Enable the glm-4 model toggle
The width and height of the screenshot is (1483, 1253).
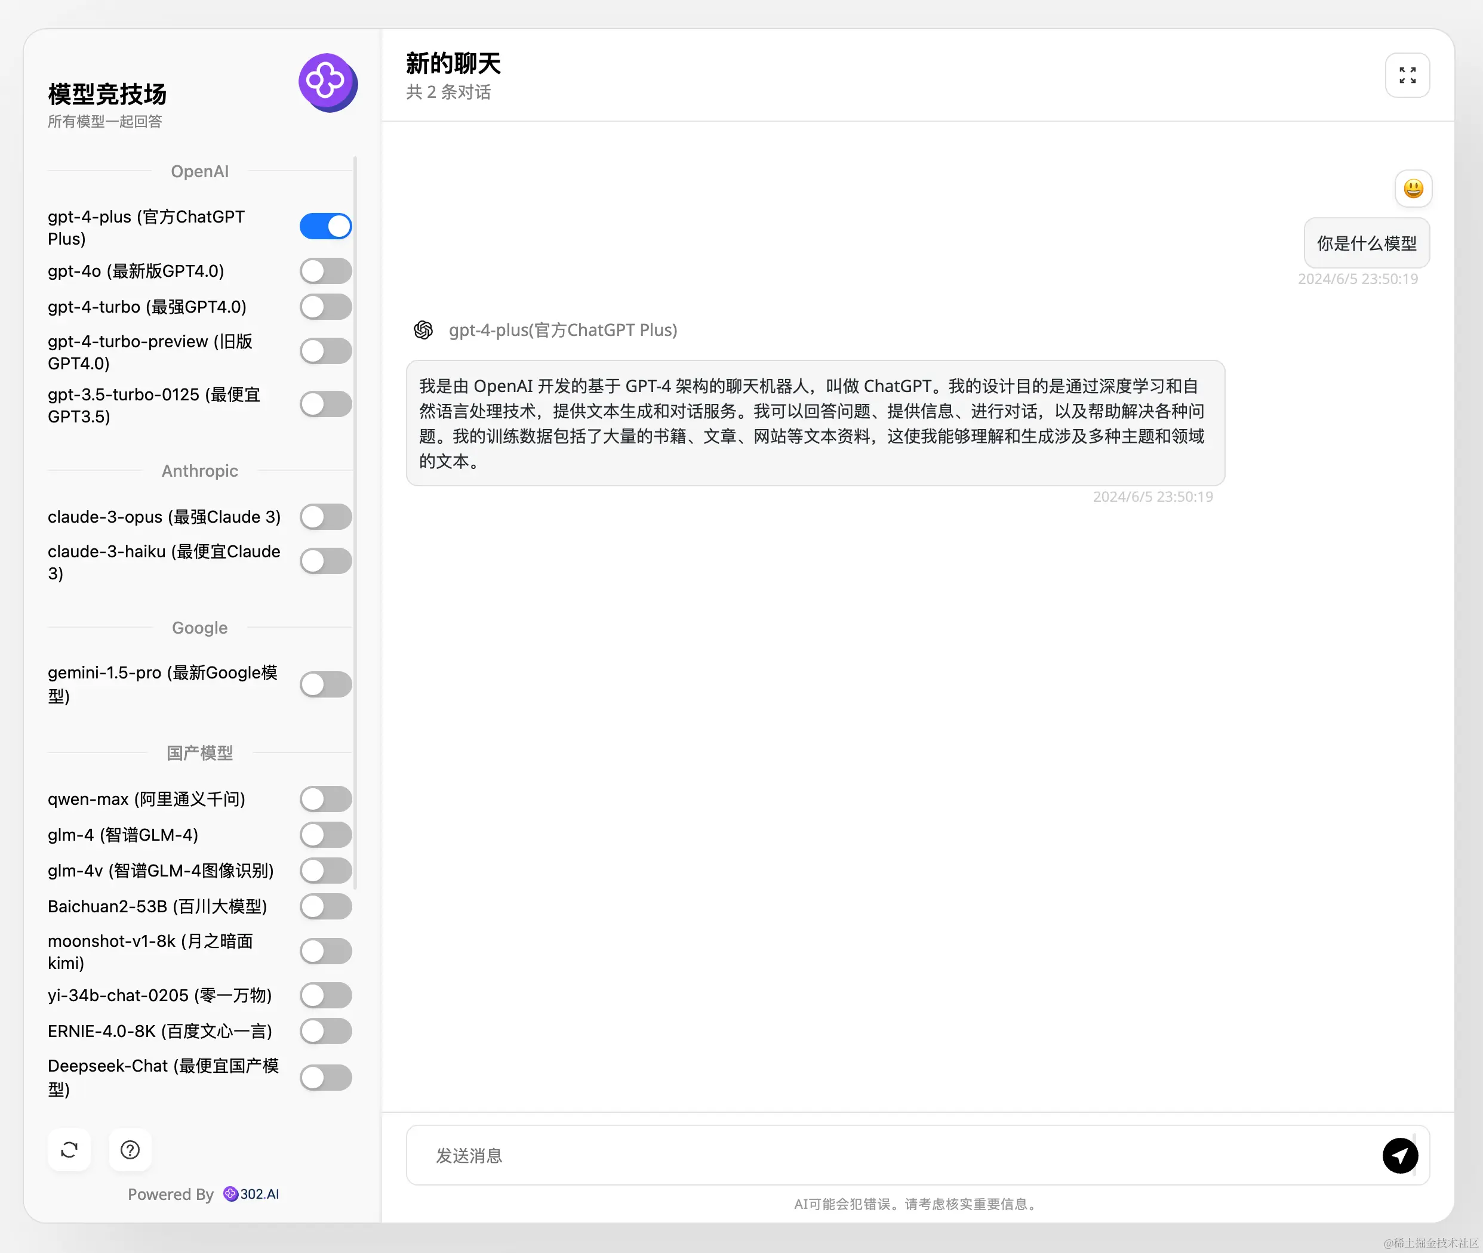tap(325, 835)
